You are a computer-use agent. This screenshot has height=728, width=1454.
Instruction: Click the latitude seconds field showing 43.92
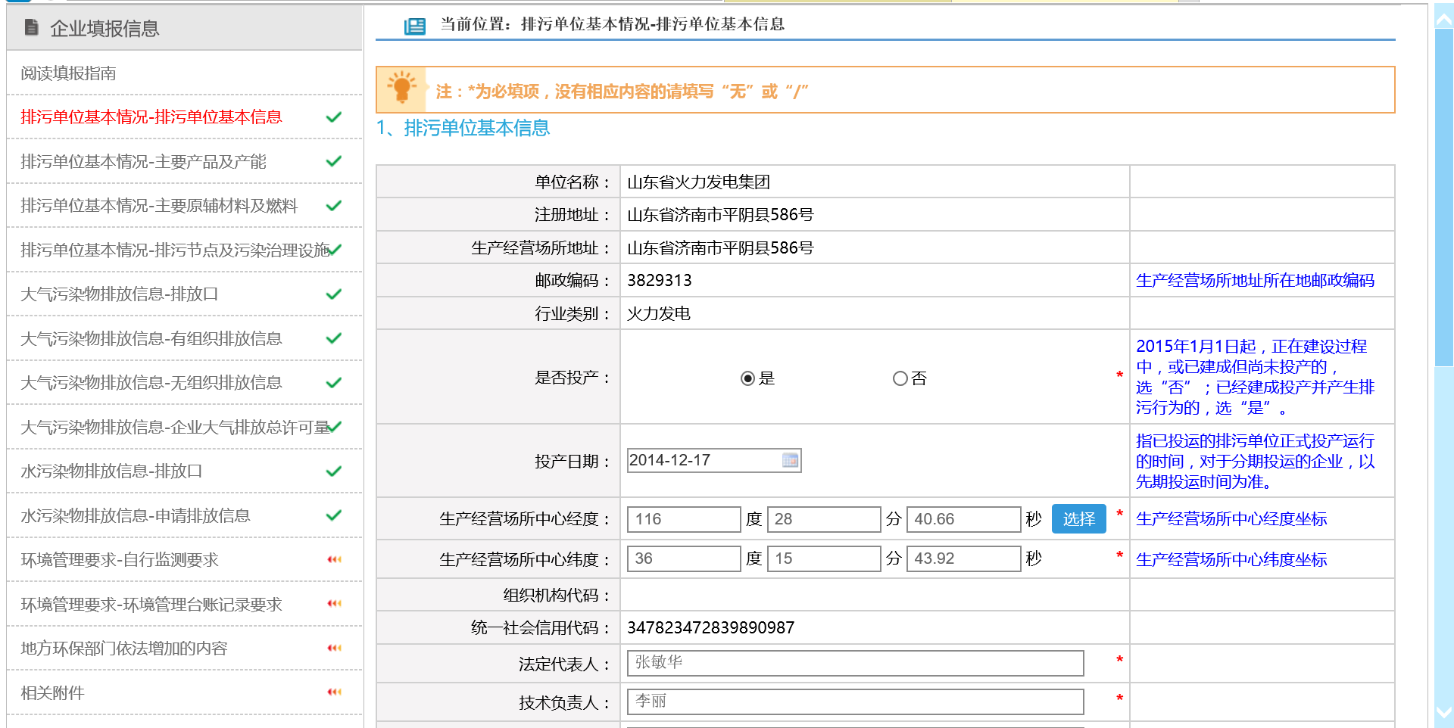(x=963, y=558)
